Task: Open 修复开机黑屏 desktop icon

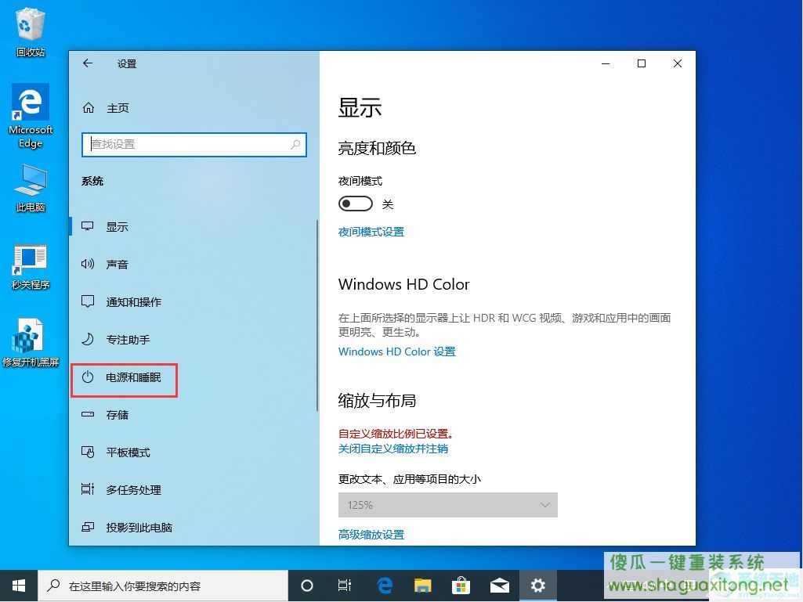Action: coord(31,343)
